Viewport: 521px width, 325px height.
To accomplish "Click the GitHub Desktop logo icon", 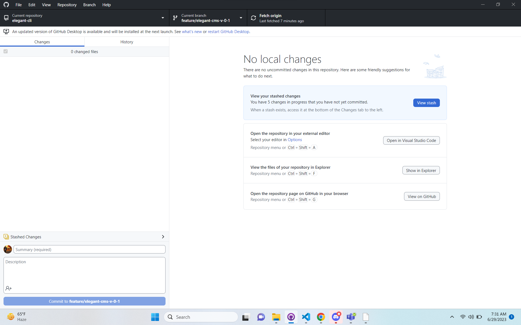I will (6, 5).
